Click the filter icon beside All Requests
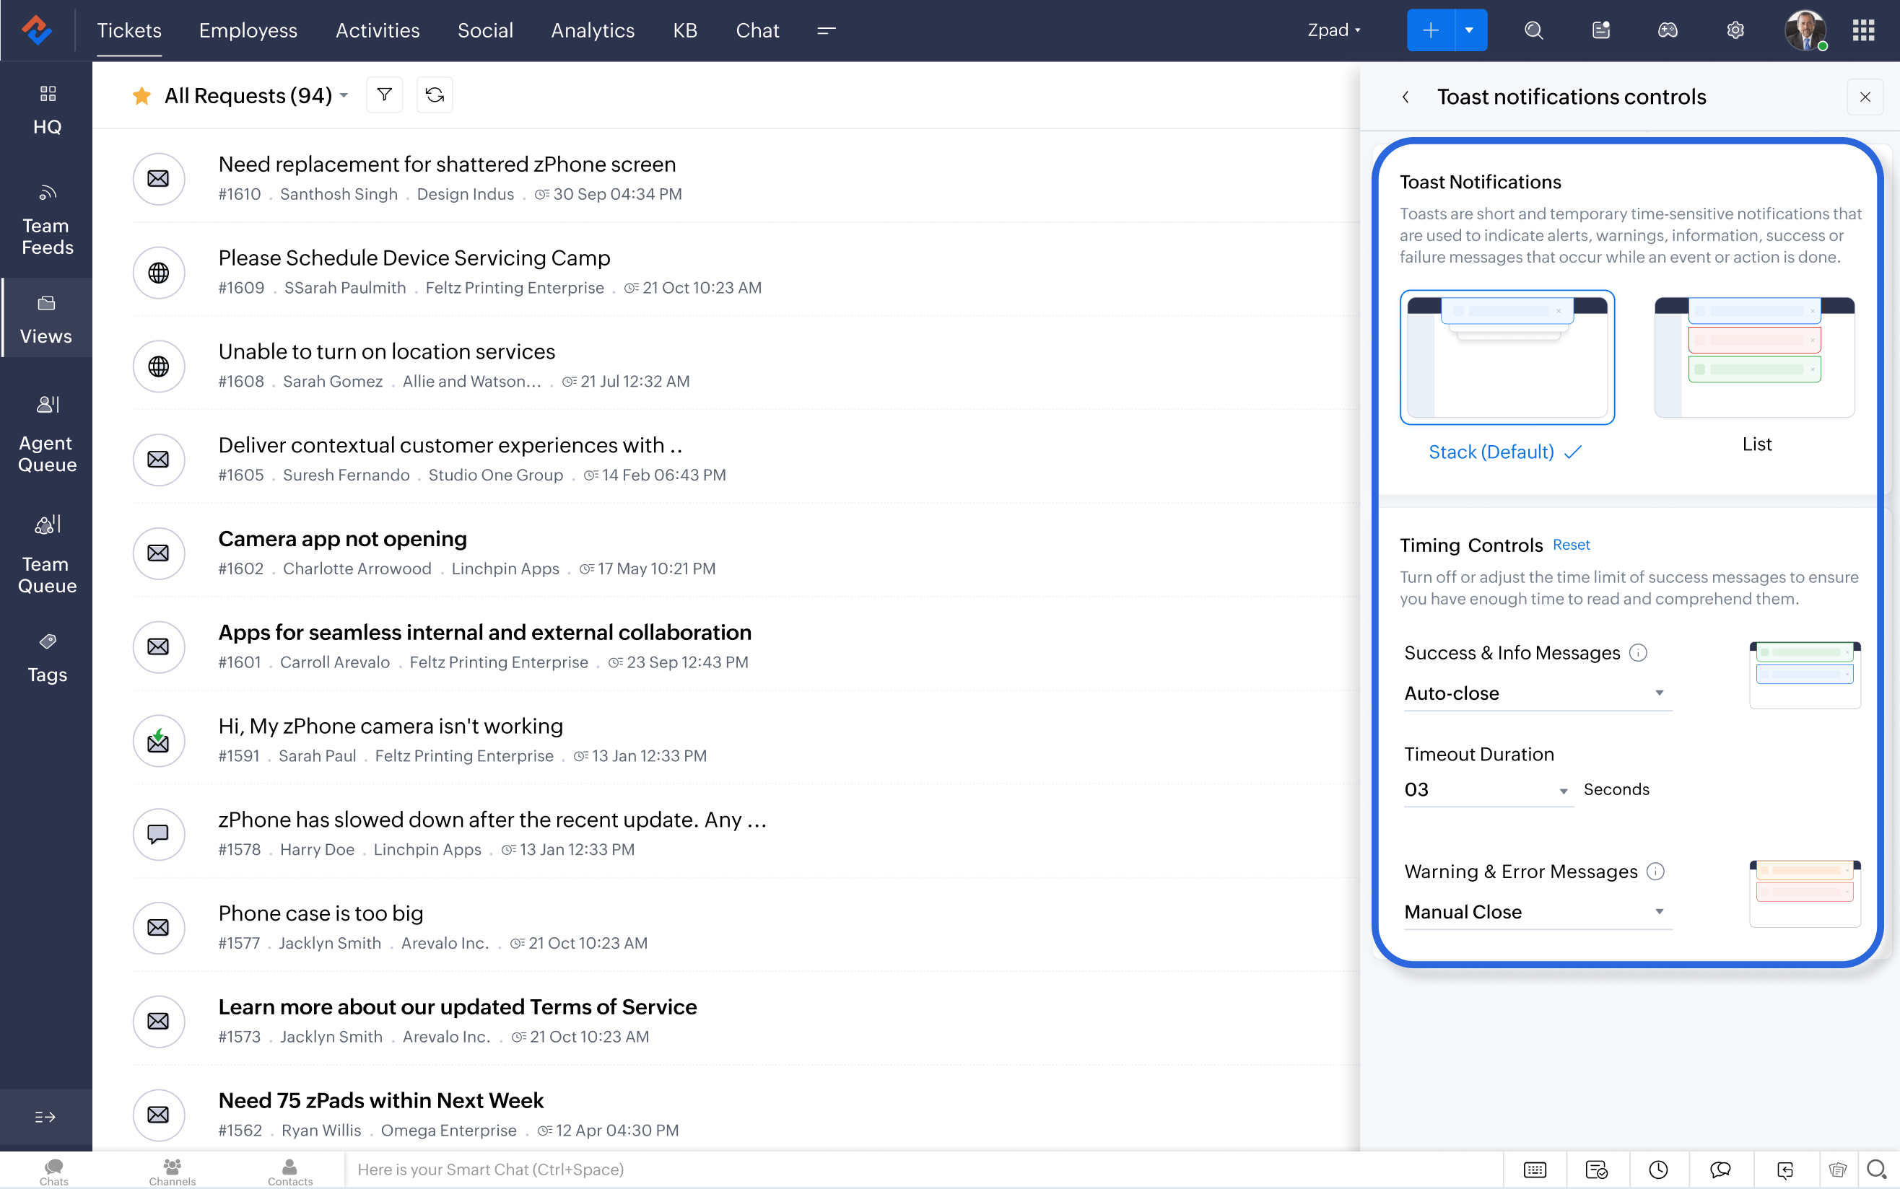1900x1189 pixels. (x=384, y=95)
